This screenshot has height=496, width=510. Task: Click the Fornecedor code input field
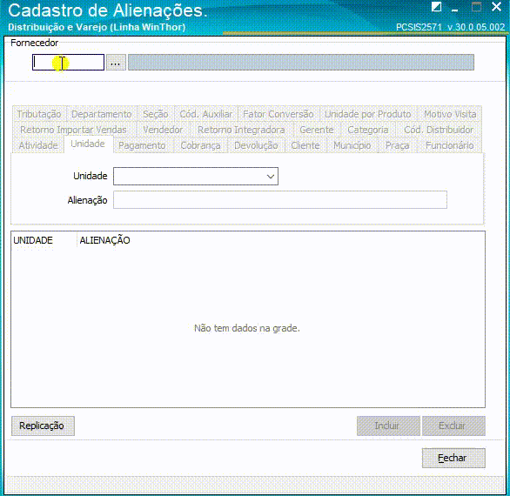[68, 62]
